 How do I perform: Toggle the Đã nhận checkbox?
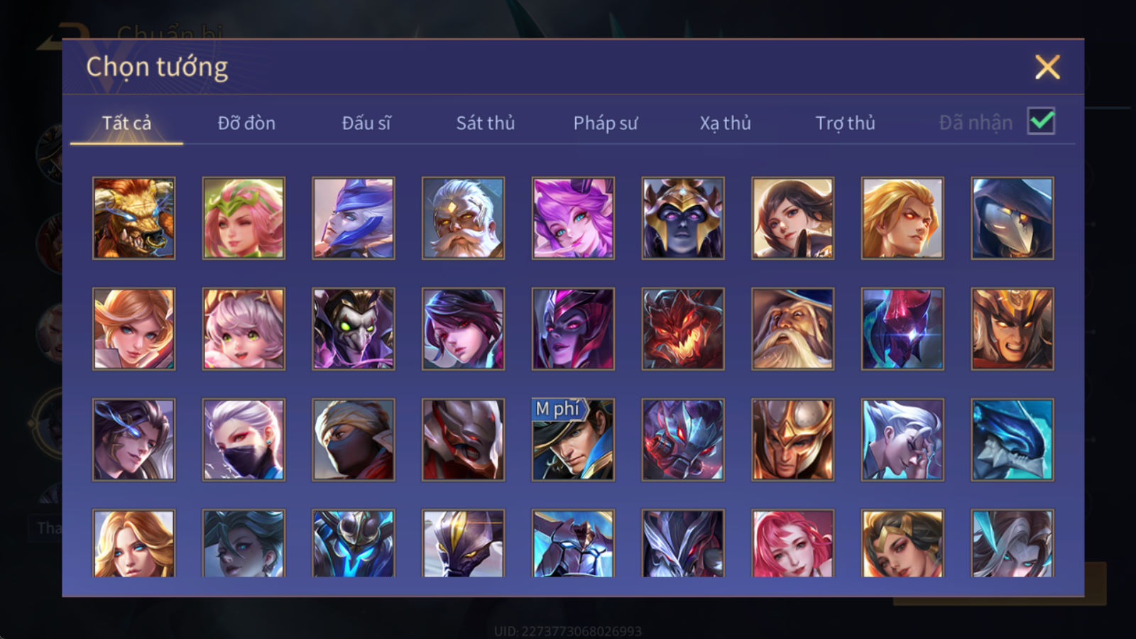point(1042,121)
